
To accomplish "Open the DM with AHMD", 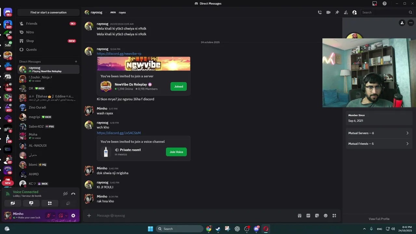I will (48, 174).
